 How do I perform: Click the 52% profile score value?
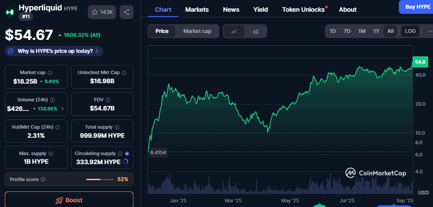pyautogui.click(x=123, y=179)
